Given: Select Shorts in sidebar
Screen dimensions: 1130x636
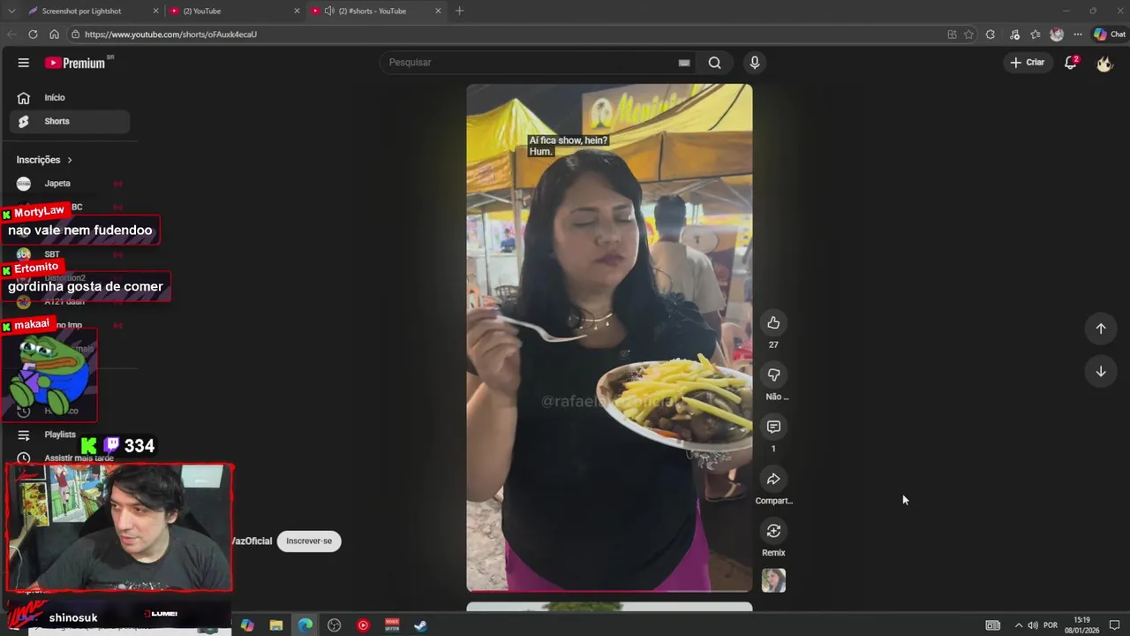Looking at the screenshot, I should click(x=70, y=121).
